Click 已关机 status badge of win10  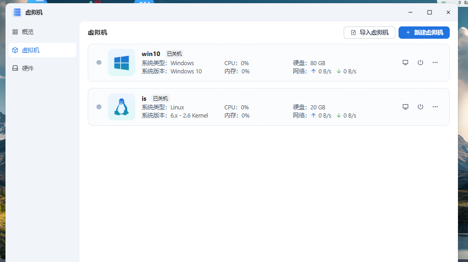point(174,54)
